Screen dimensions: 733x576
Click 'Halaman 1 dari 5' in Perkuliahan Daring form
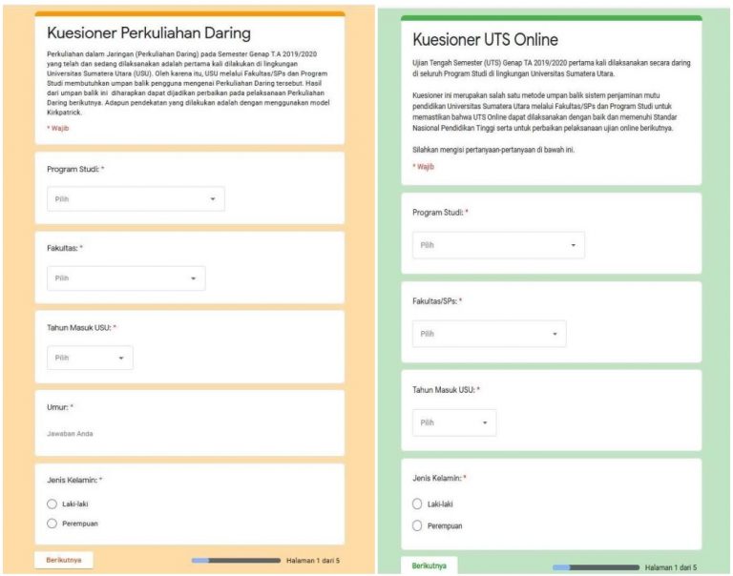pos(312,561)
